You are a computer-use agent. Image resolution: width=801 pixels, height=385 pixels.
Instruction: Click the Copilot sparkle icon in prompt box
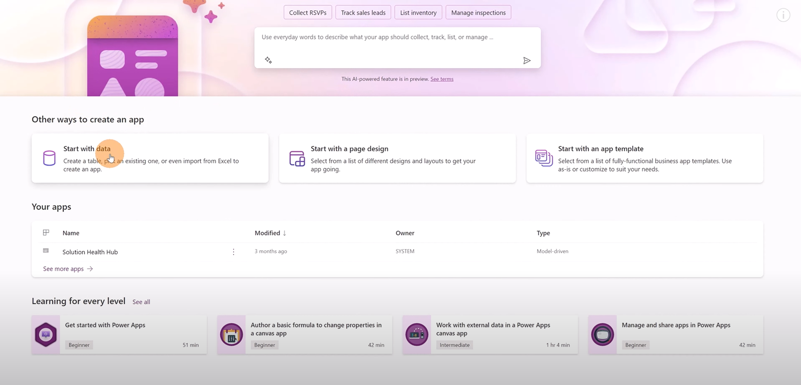(268, 60)
